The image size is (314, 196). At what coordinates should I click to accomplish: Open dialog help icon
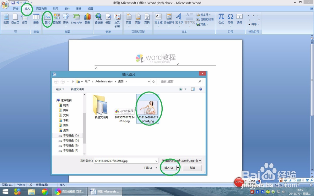(200, 89)
